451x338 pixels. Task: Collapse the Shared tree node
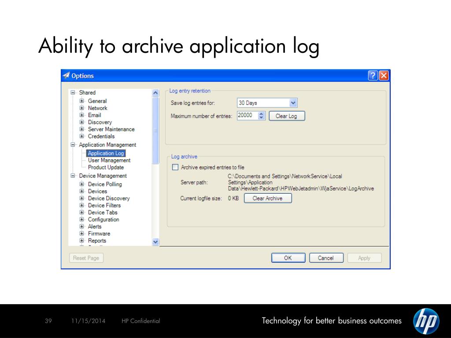tap(73, 92)
